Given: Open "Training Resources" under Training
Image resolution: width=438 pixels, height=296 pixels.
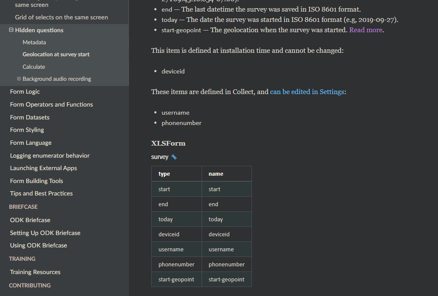Looking at the screenshot, I should [35, 272].
